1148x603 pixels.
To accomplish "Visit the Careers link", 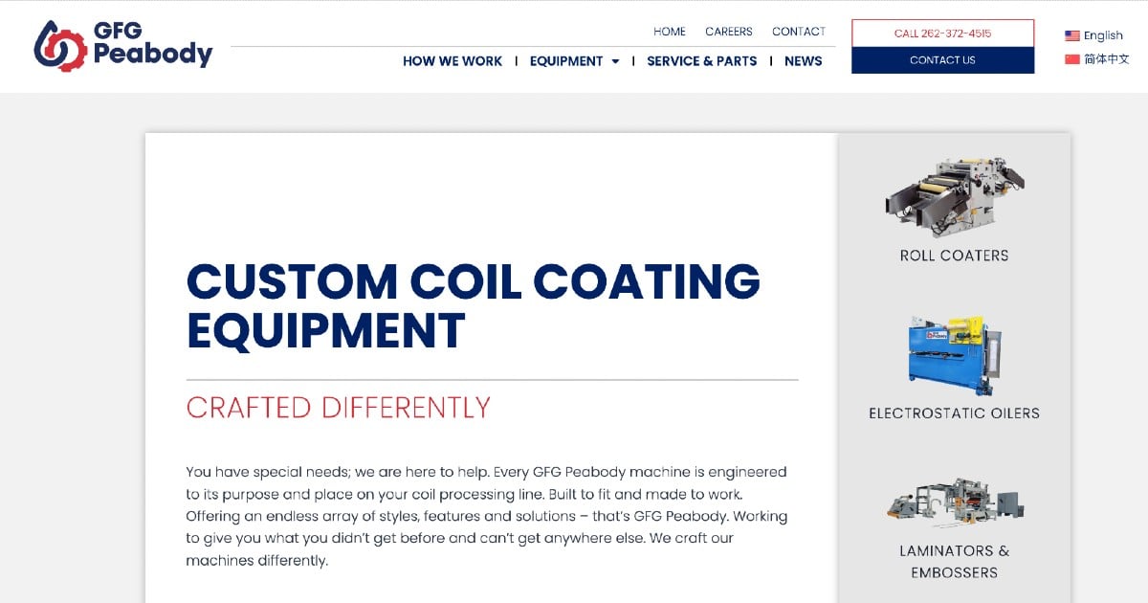I will click(729, 32).
